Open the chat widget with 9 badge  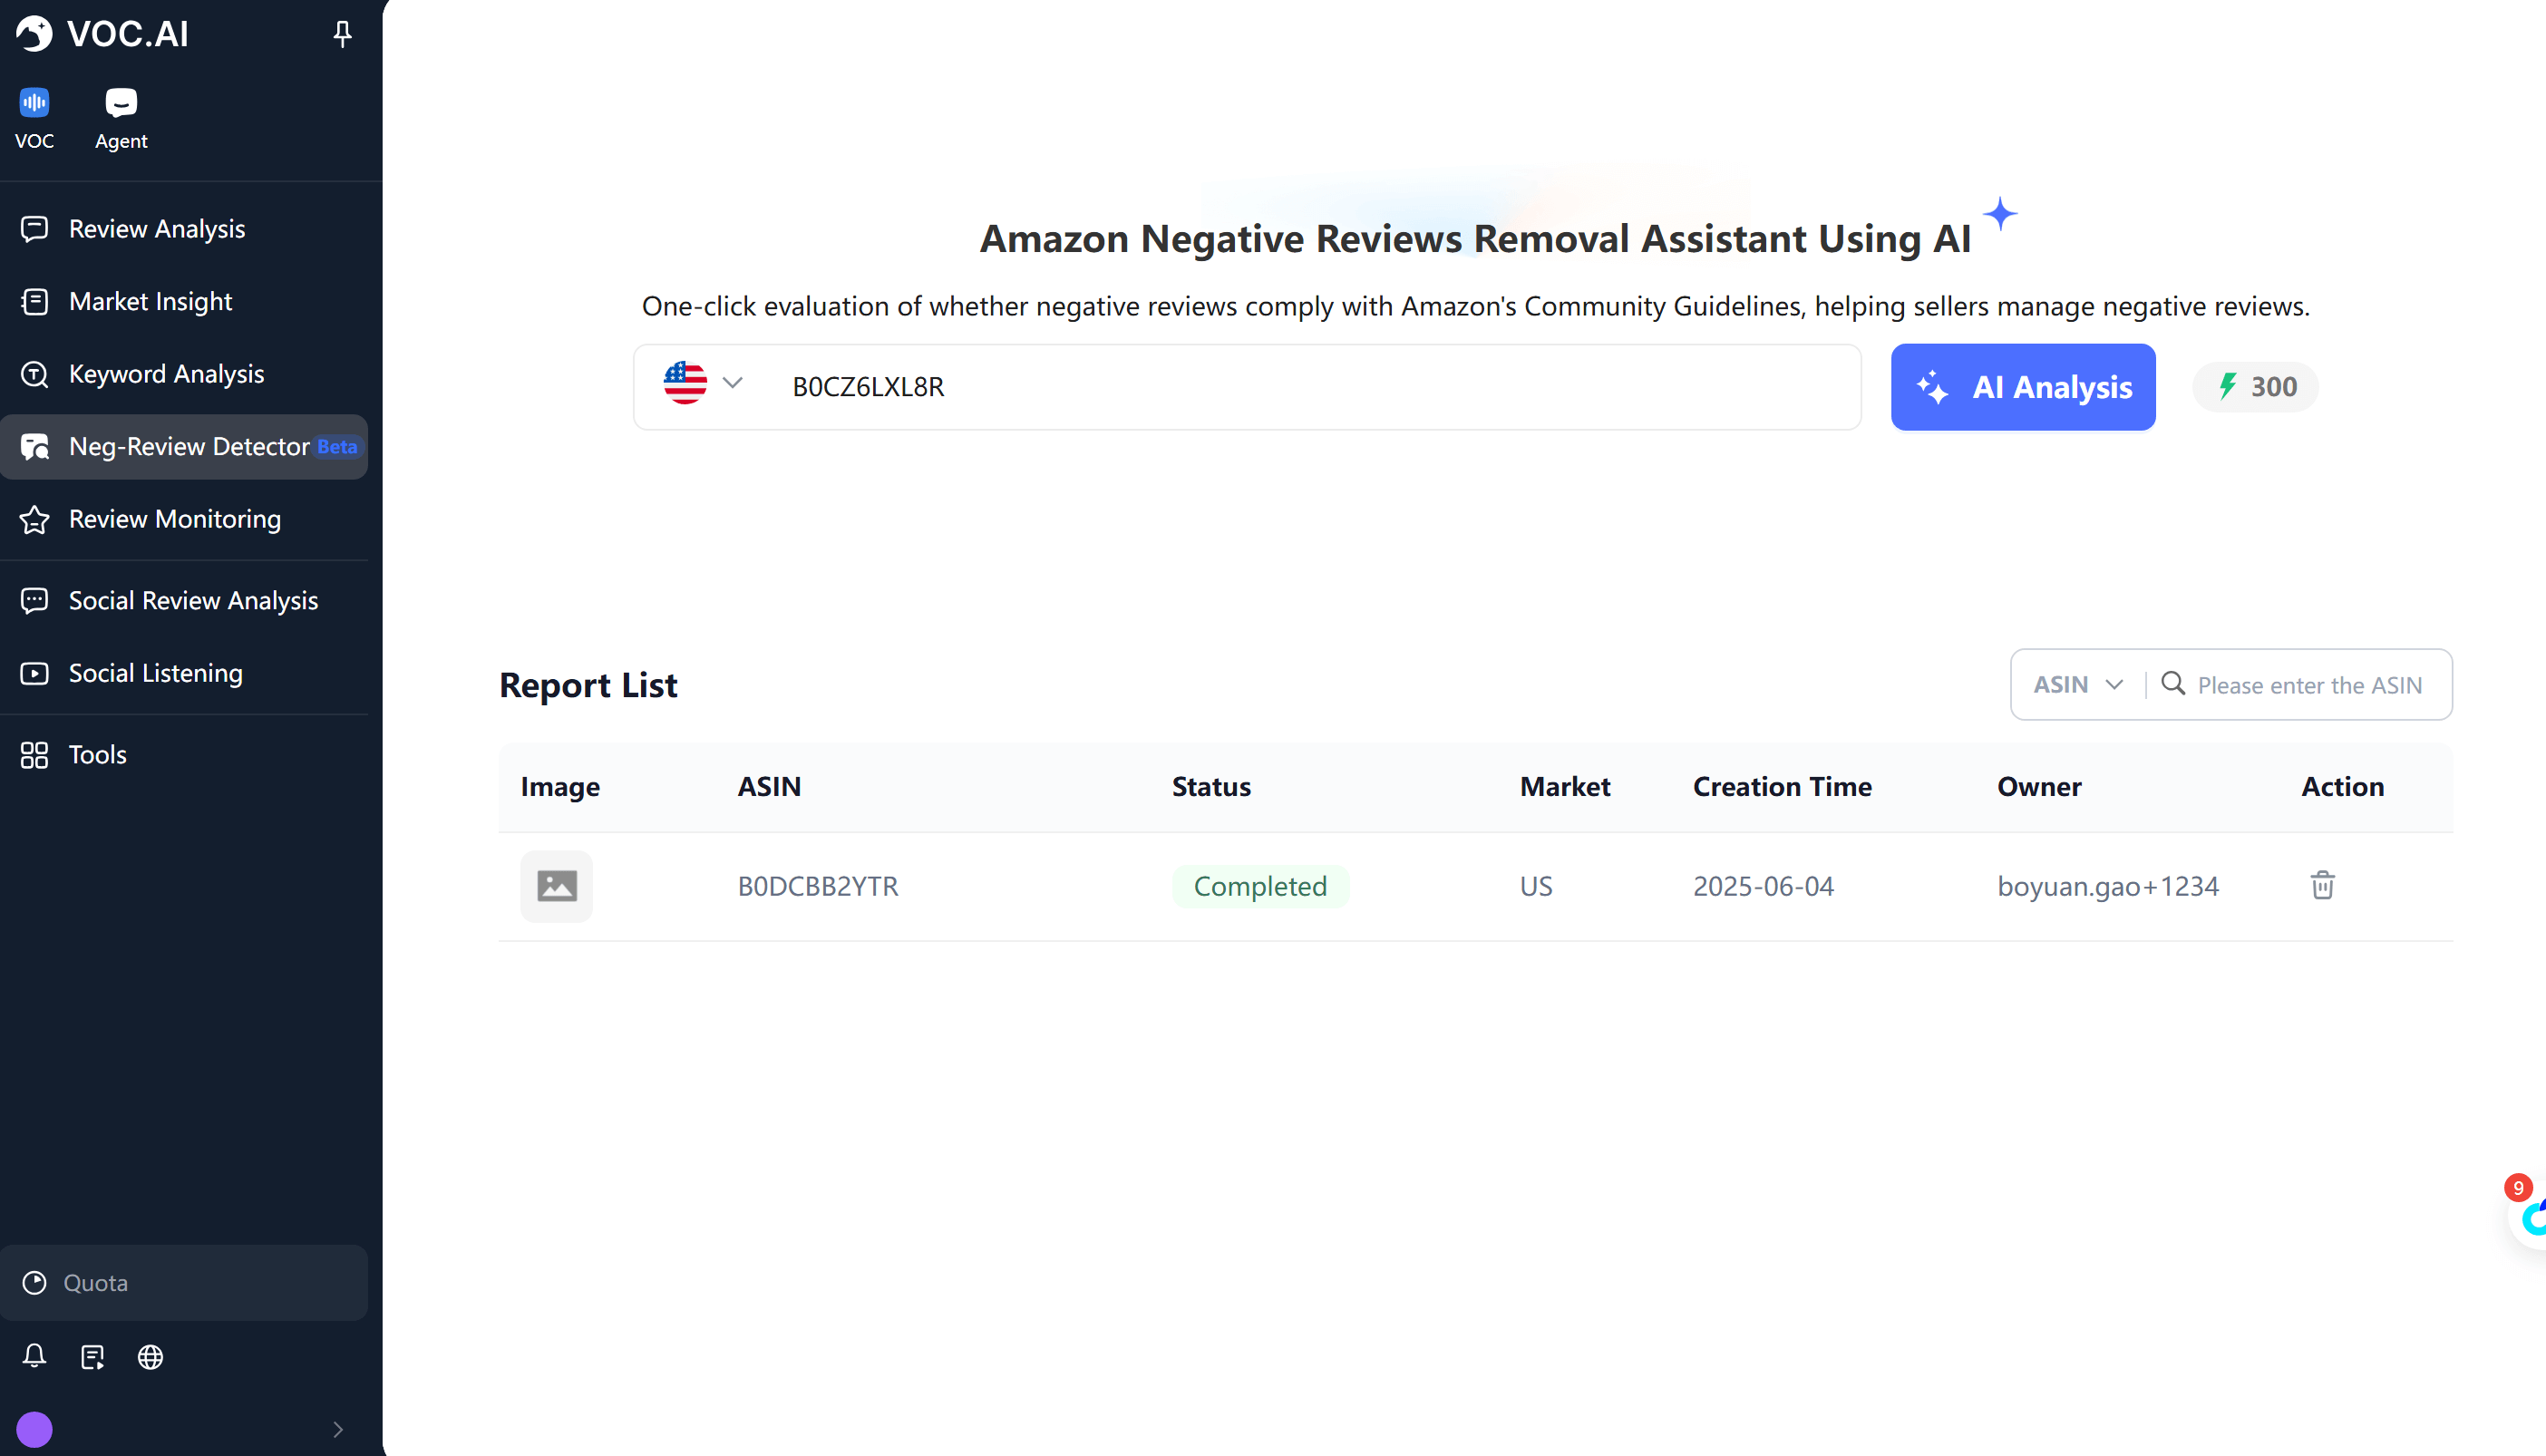point(2530,1216)
